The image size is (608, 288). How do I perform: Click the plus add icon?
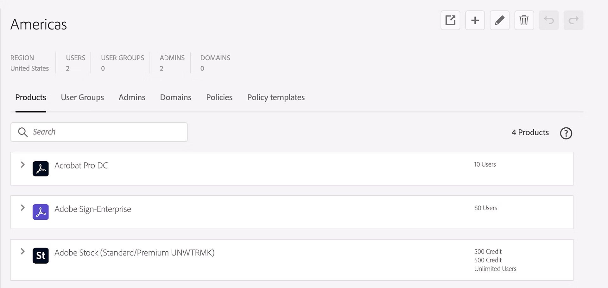tap(475, 20)
